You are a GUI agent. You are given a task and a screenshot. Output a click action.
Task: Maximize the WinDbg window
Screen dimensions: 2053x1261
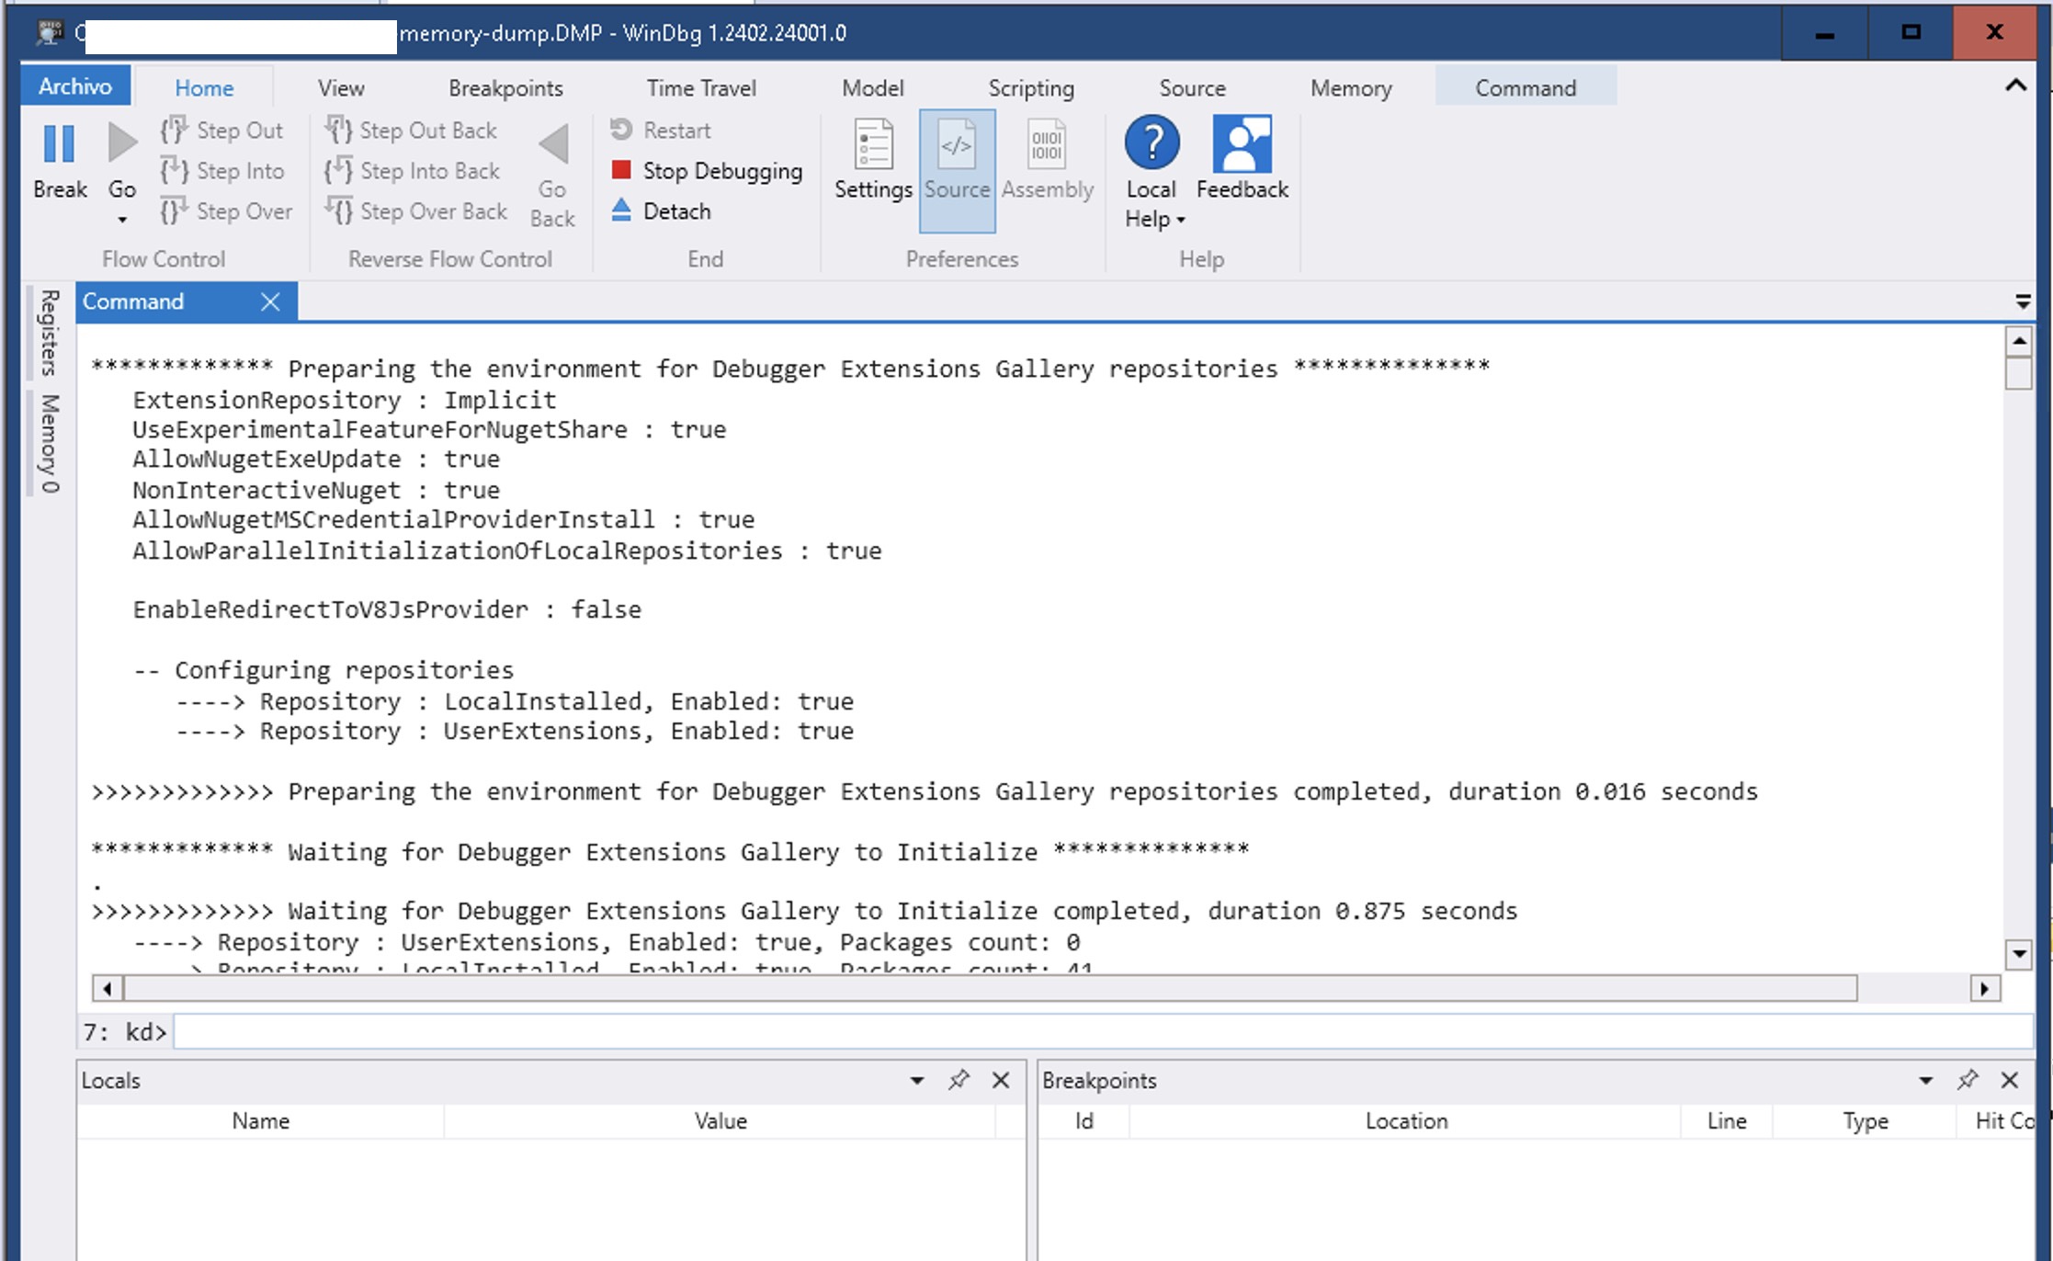[1911, 32]
